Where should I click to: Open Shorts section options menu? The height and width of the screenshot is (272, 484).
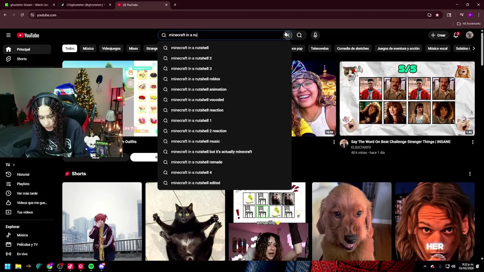(x=470, y=174)
